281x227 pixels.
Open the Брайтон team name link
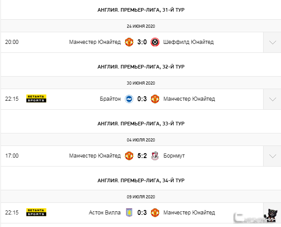tap(110, 99)
